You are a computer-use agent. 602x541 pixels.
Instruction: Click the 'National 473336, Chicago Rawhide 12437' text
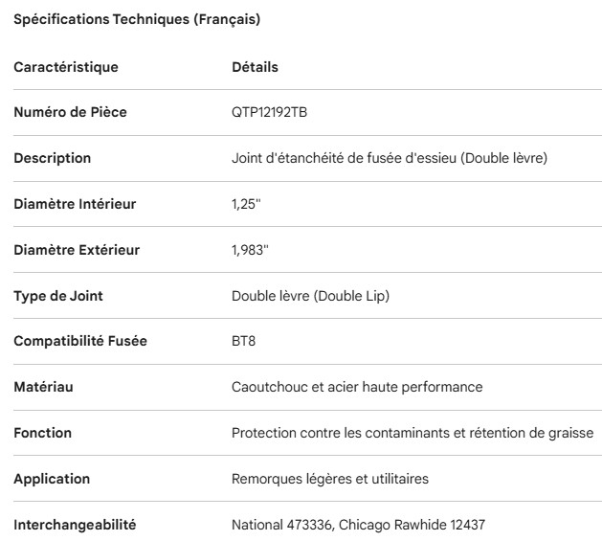(358, 525)
